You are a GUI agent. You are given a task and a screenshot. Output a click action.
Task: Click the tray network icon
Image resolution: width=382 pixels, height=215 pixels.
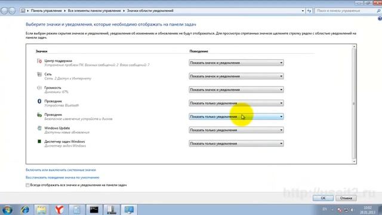pos(346,210)
